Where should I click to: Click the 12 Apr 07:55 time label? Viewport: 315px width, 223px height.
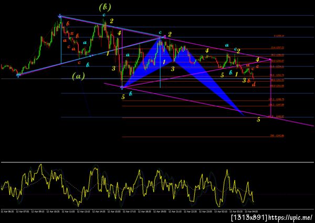click(22, 211)
